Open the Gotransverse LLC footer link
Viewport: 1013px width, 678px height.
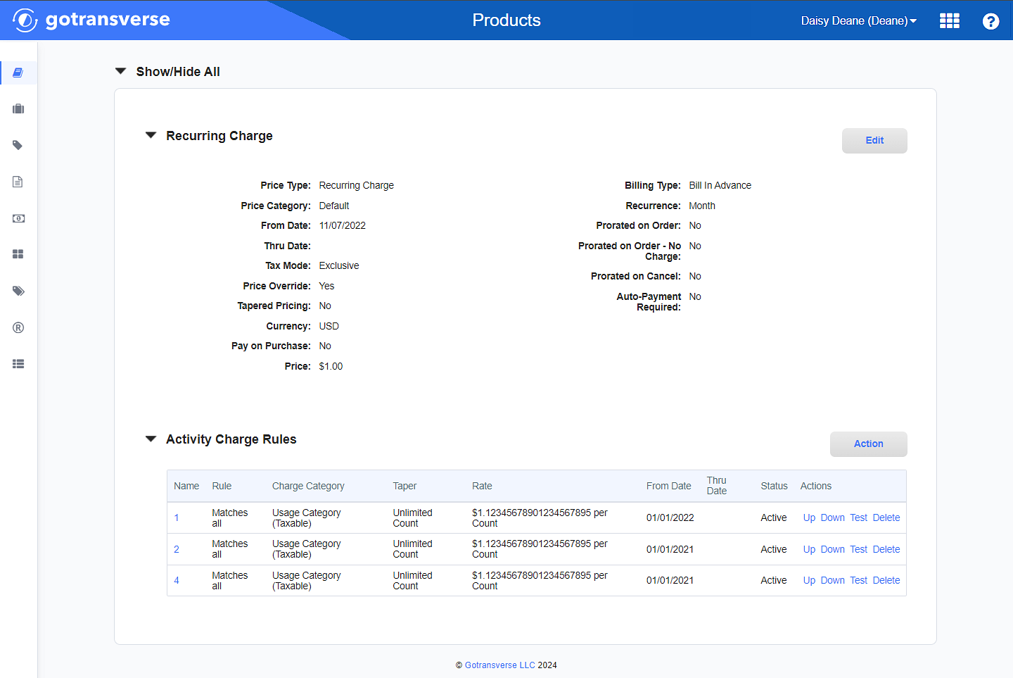click(x=499, y=665)
